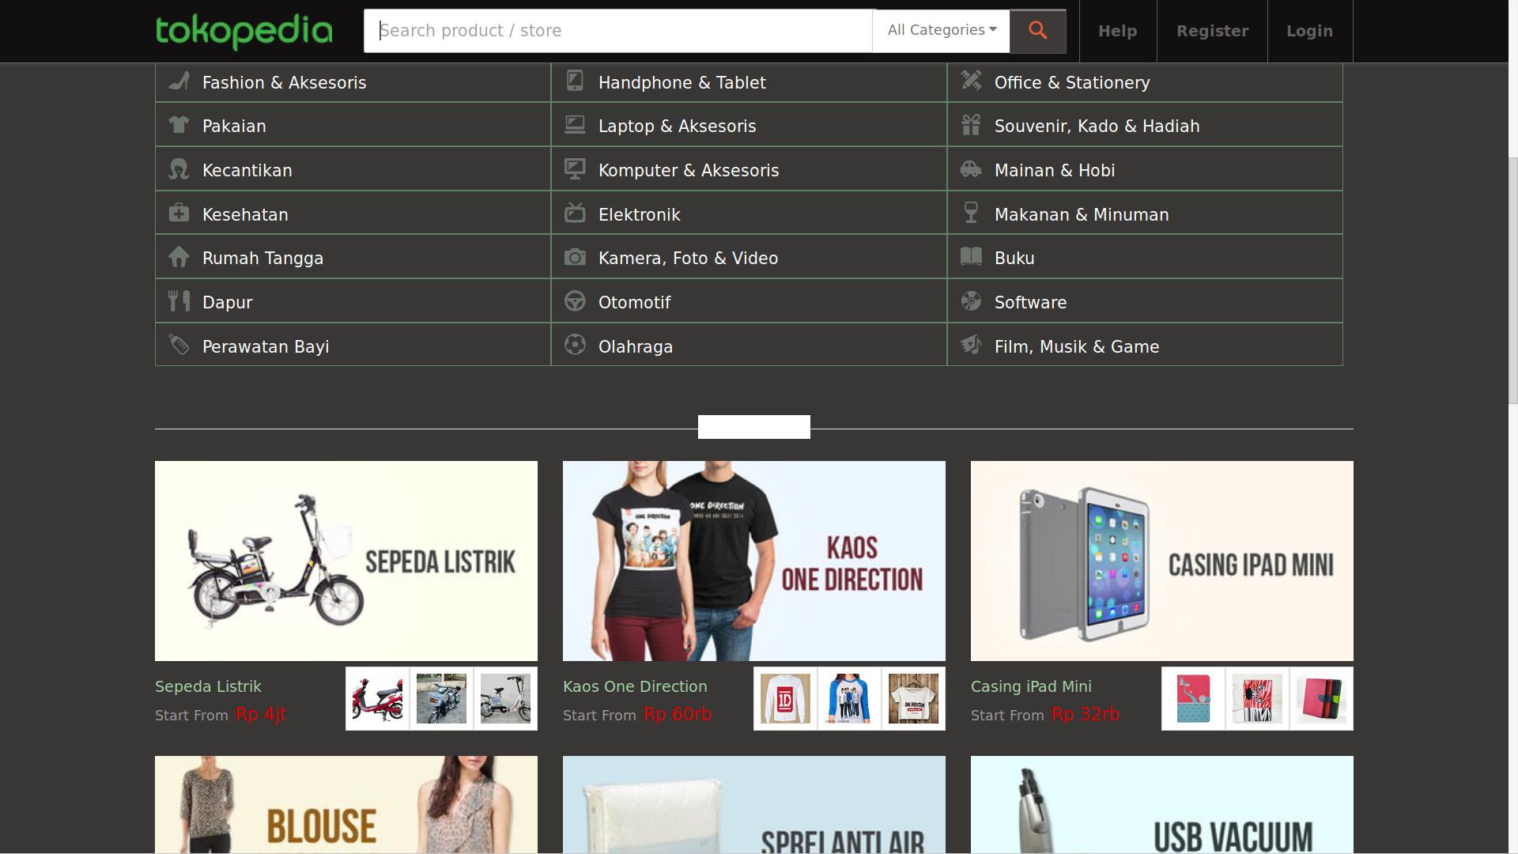Screen dimensions: 1518x854
Task: Click the Handphone & Tablet phone icon
Action: click(576, 81)
